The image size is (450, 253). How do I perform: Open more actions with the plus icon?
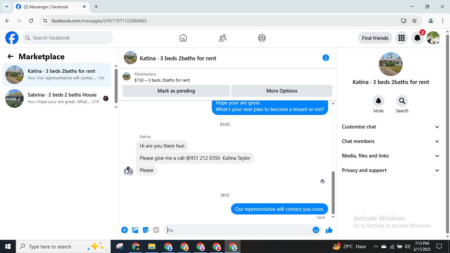[x=125, y=230]
